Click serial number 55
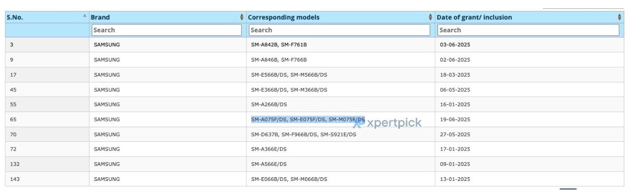 13,104
